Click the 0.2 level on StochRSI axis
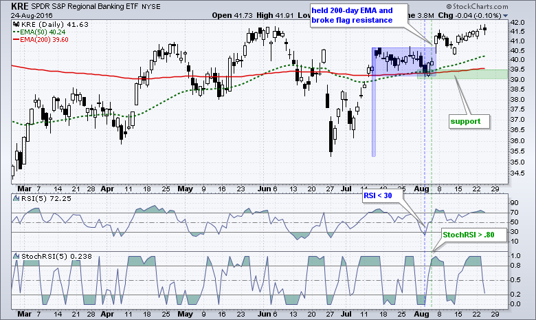Image resolution: width=536 pixels, height=320 pixels. (515, 295)
